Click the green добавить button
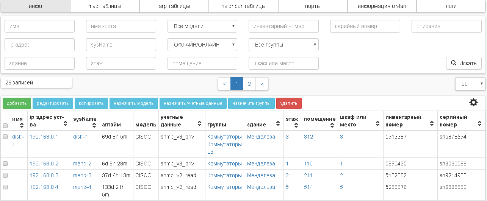This screenshot has width=487, height=201. click(x=16, y=103)
